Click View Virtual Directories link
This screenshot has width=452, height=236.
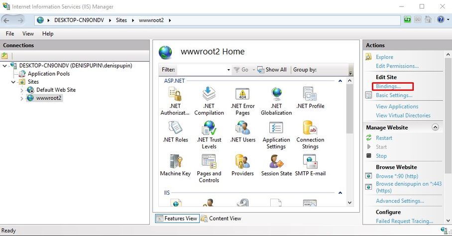[403, 116]
